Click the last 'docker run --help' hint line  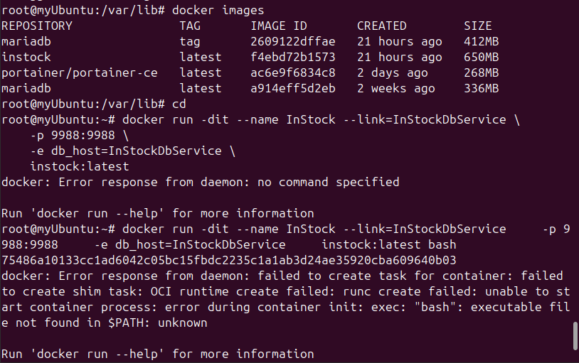tap(157, 354)
